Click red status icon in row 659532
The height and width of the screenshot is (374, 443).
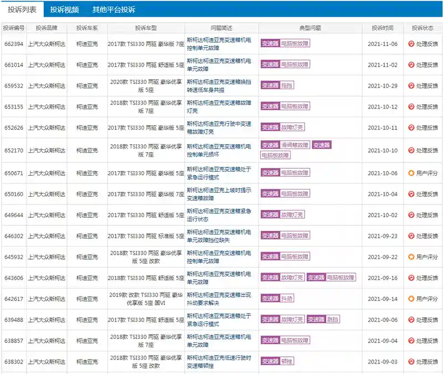point(411,86)
